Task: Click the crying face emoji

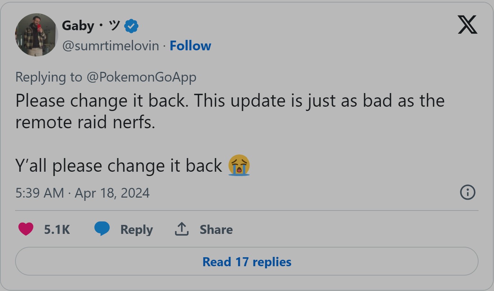Action: click(x=239, y=166)
